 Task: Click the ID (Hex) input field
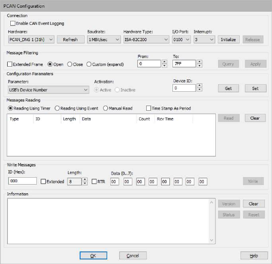click(x=23, y=181)
